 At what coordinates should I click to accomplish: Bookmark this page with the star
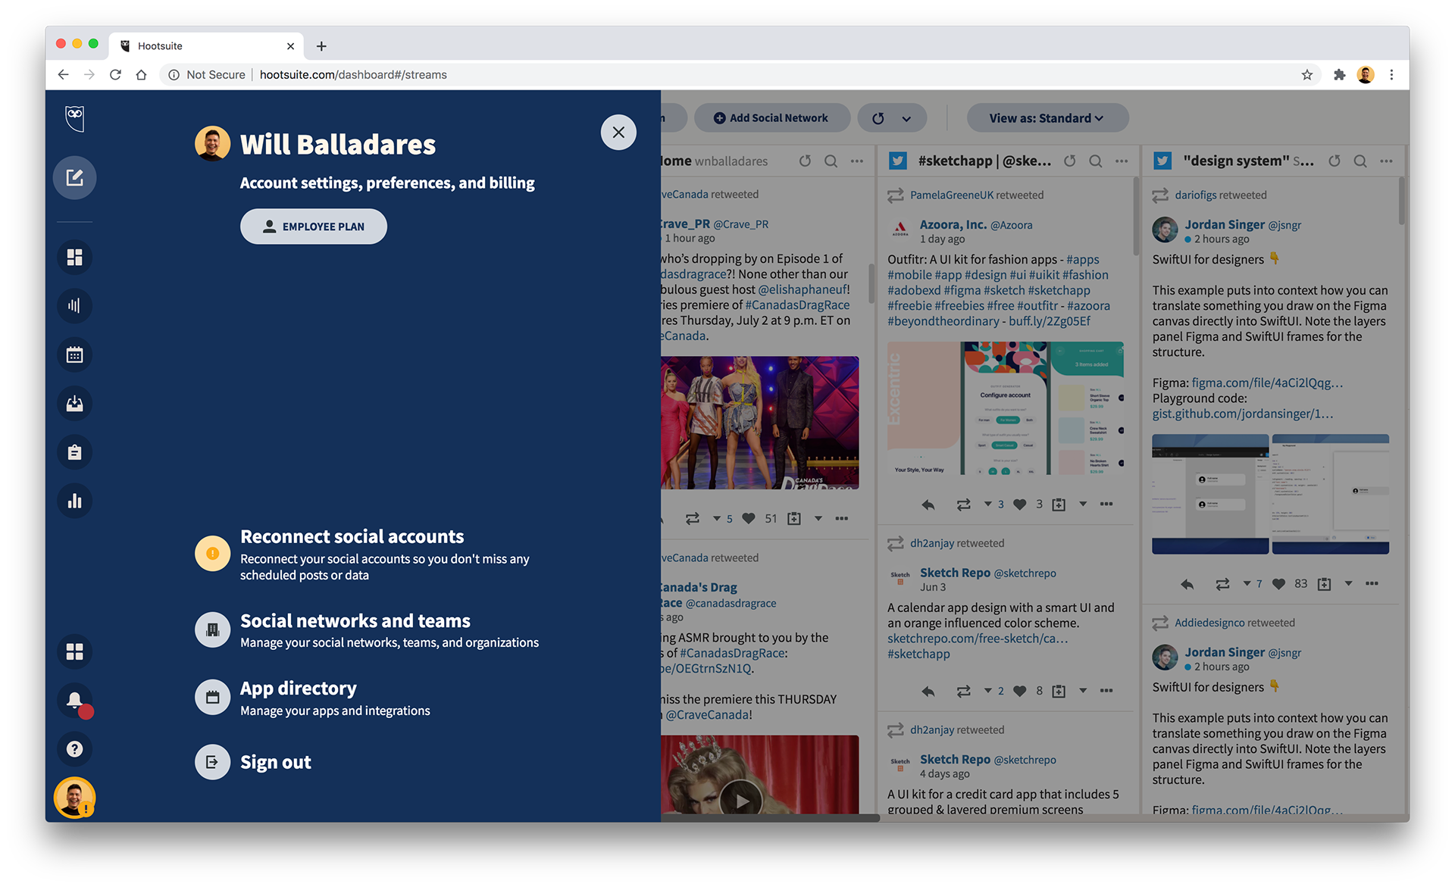(1307, 75)
